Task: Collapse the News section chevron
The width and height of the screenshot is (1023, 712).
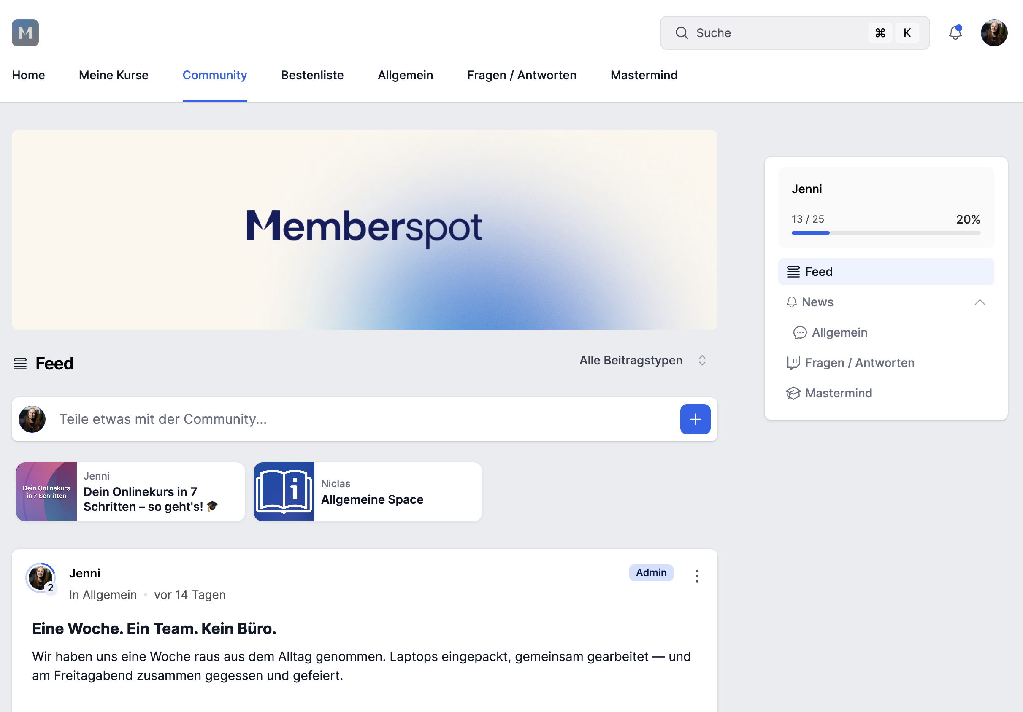Action: (980, 302)
